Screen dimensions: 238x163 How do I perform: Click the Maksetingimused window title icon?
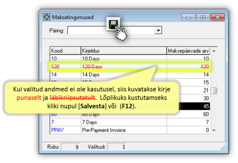[x=46, y=17]
